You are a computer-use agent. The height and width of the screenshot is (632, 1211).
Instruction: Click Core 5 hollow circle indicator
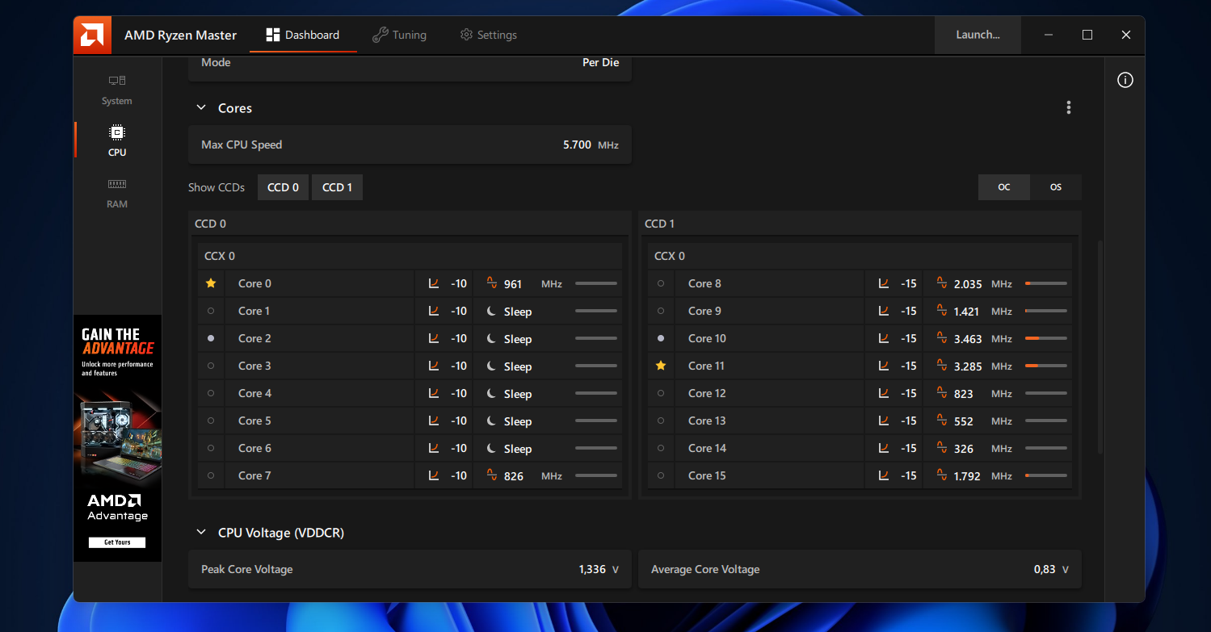[x=211, y=421]
